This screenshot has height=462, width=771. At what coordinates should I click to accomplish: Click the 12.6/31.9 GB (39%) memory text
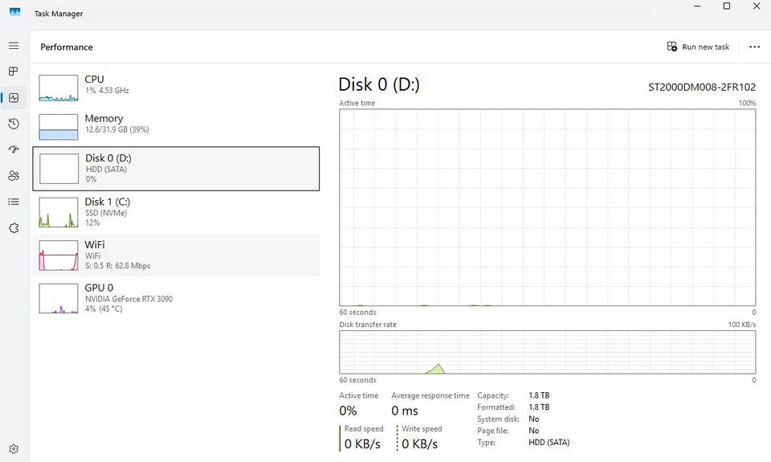coord(117,130)
